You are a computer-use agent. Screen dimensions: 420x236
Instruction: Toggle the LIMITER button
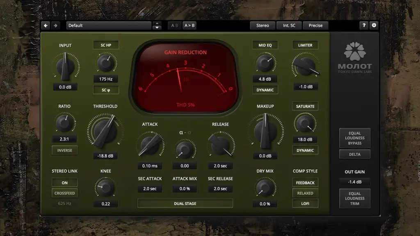point(305,45)
